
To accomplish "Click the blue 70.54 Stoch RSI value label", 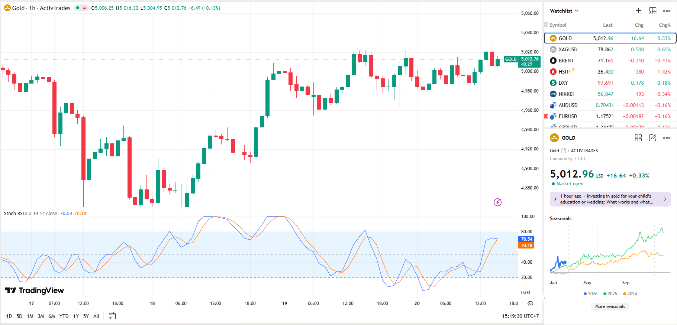I will (526, 239).
